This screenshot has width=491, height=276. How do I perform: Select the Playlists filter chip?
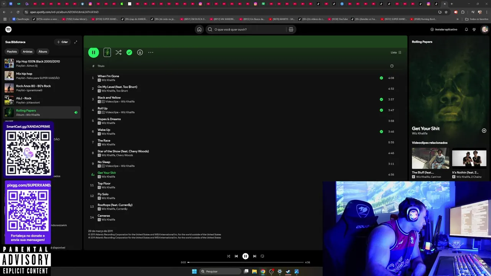(x=12, y=51)
